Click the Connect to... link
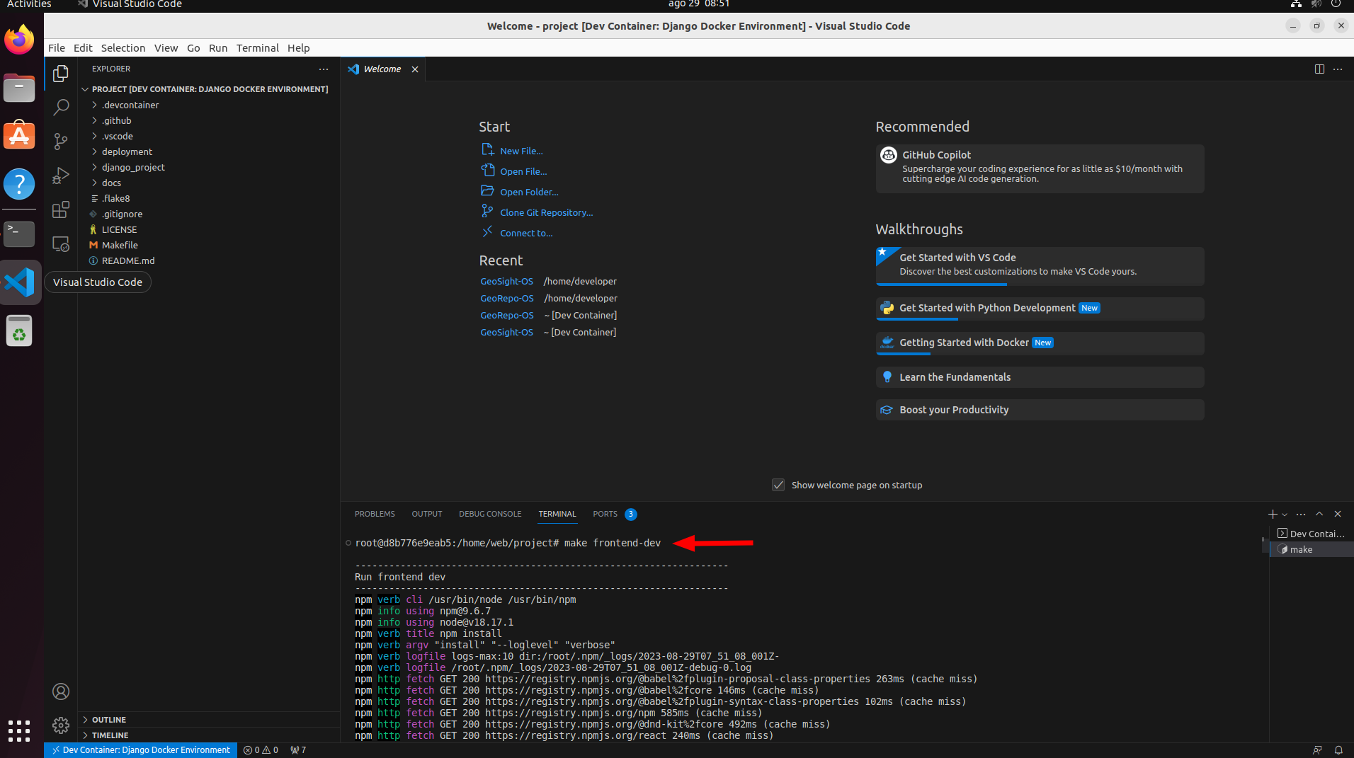Image resolution: width=1354 pixels, height=758 pixels. [526, 234]
